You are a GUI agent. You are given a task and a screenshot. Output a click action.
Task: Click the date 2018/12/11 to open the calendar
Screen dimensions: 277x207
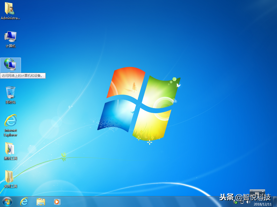(262, 204)
